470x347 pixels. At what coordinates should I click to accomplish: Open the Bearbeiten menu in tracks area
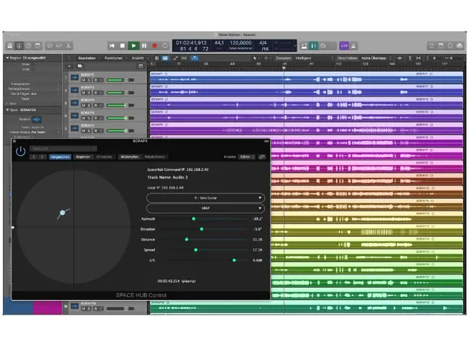(86, 58)
